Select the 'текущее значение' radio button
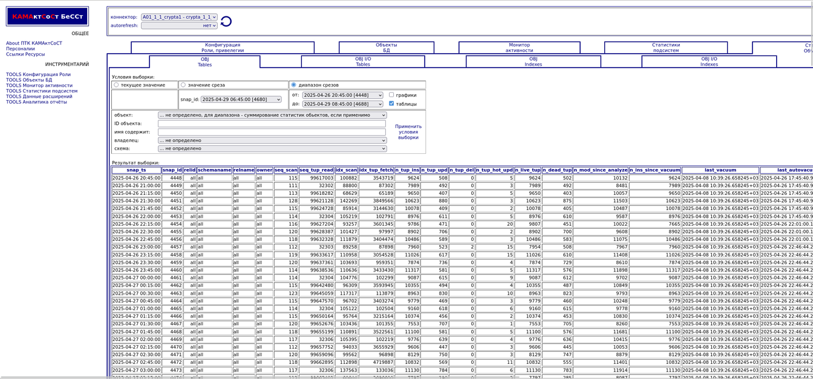 117,85
